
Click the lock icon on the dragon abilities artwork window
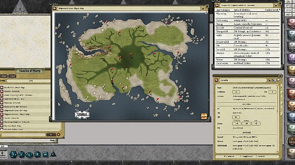tap(276, 5)
